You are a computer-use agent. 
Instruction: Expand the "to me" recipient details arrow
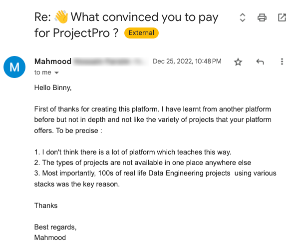pyautogui.click(x=56, y=72)
